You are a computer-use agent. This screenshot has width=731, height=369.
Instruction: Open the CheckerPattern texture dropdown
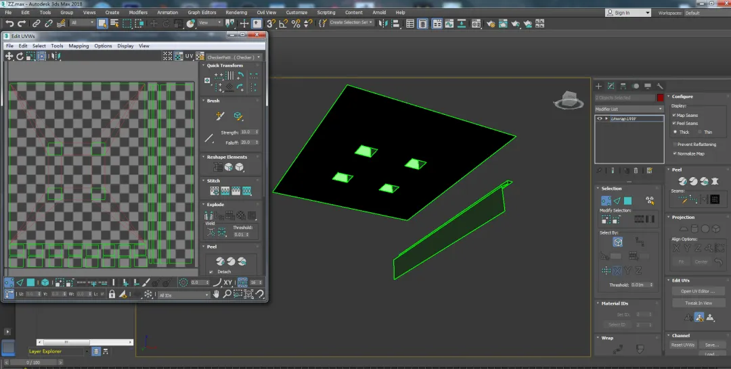click(234, 57)
